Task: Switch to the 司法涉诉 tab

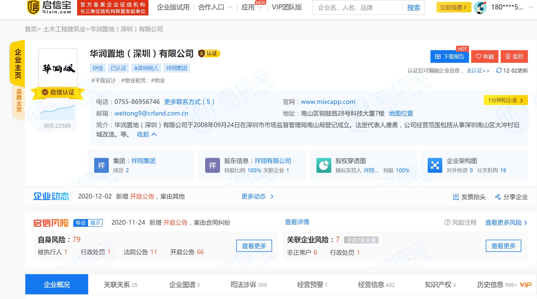Action: 248,285
